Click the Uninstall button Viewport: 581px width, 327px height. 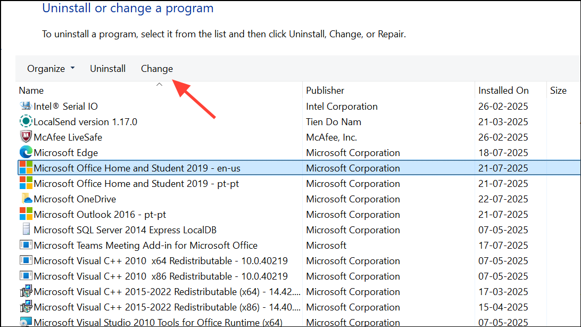[x=107, y=68]
